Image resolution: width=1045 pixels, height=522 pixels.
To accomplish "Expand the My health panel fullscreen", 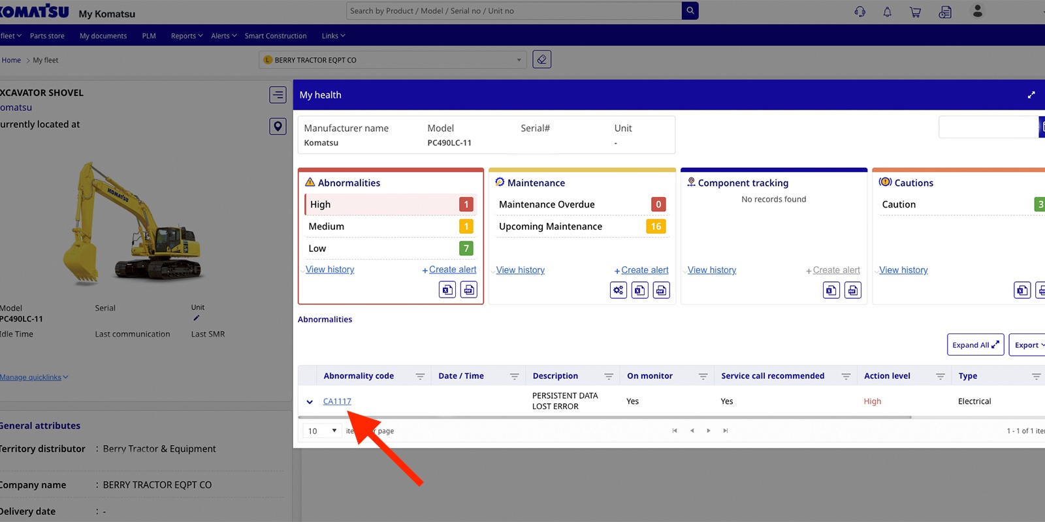I will (x=1031, y=95).
